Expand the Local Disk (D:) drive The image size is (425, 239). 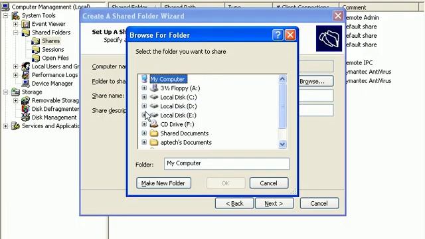(x=144, y=106)
